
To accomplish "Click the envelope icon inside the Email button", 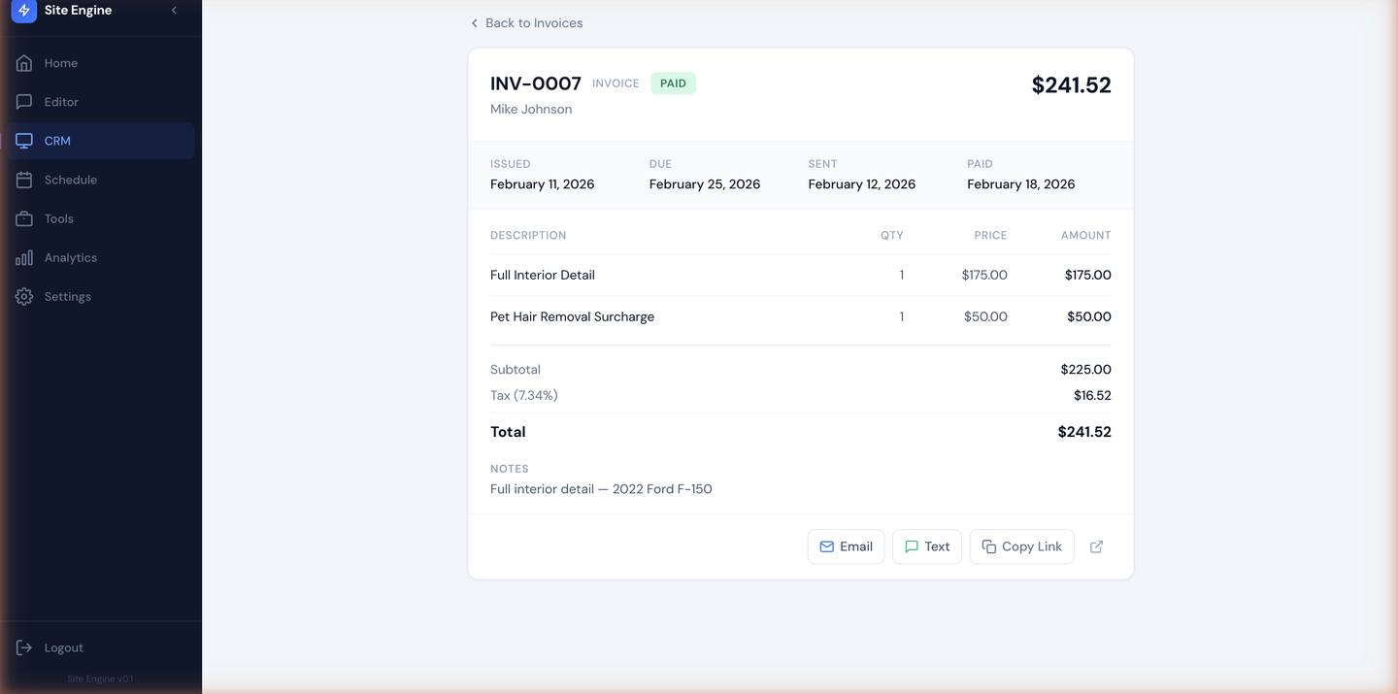I will (826, 546).
